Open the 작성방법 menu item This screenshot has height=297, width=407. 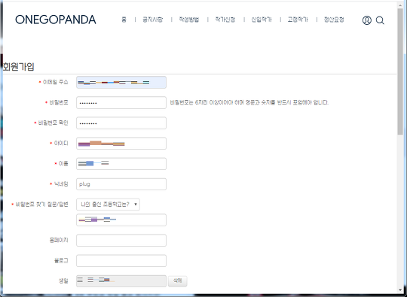pos(189,20)
